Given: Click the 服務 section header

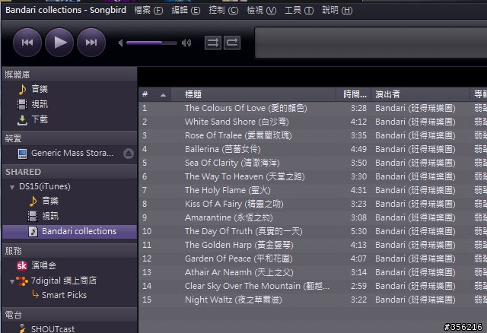Looking at the screenshot, I should (69, 251).
